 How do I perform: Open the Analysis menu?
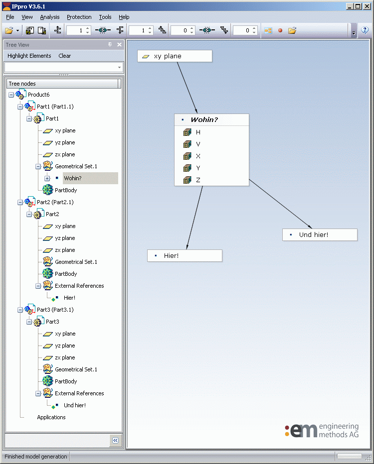coord(50,17)
